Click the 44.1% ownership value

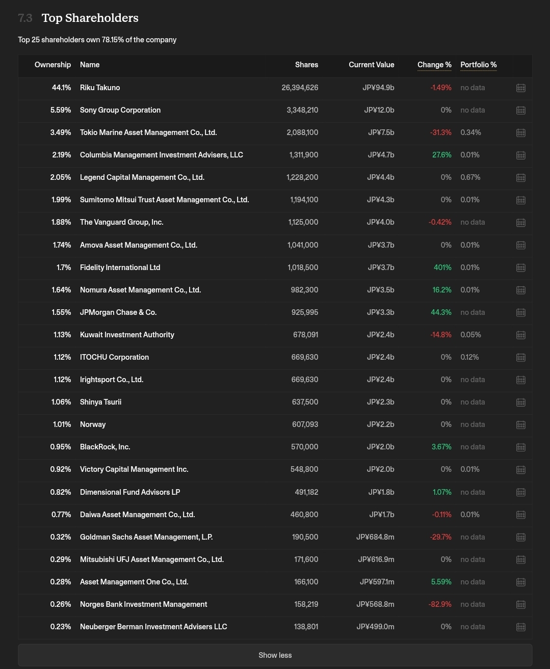point(62,88)
